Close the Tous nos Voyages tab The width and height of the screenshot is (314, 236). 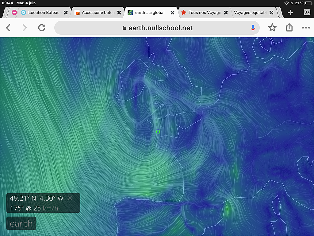[x=226, y=12]
